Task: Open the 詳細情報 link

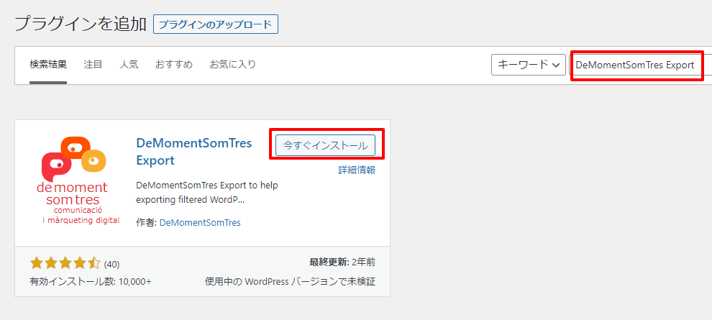Action: coord(357,170)
